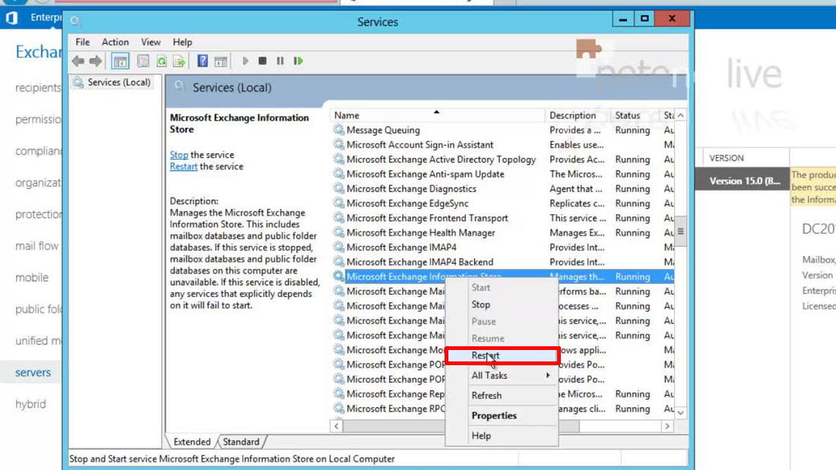Click the services list scroll-up arrow

coord(681,115)
